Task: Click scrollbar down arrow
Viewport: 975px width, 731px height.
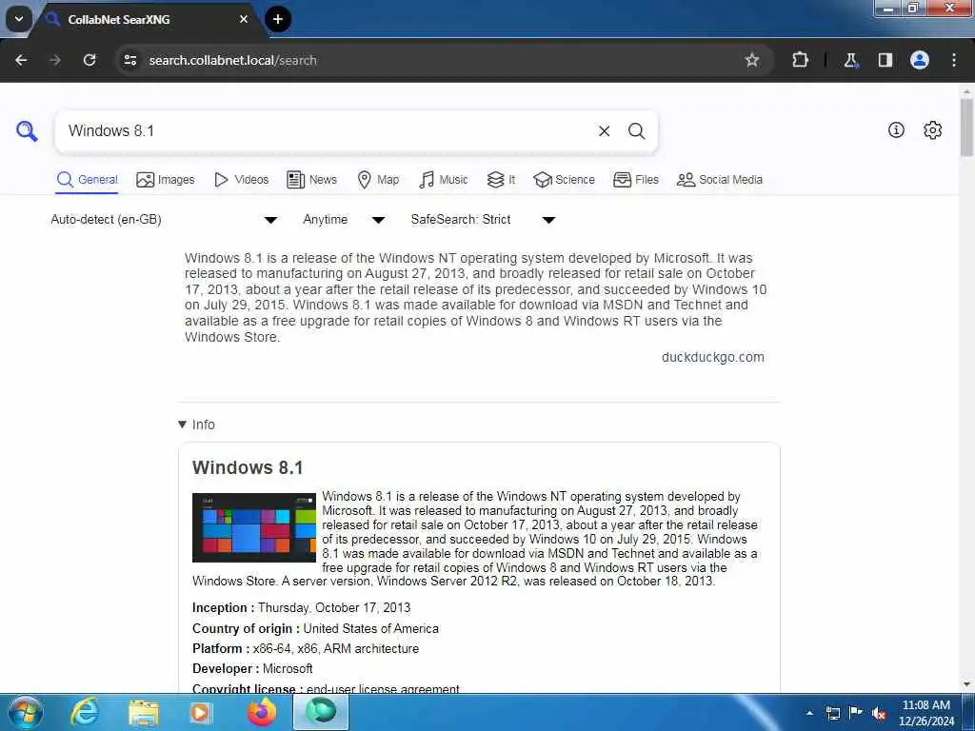Action: pyautogui.click(x=966, y=685)
